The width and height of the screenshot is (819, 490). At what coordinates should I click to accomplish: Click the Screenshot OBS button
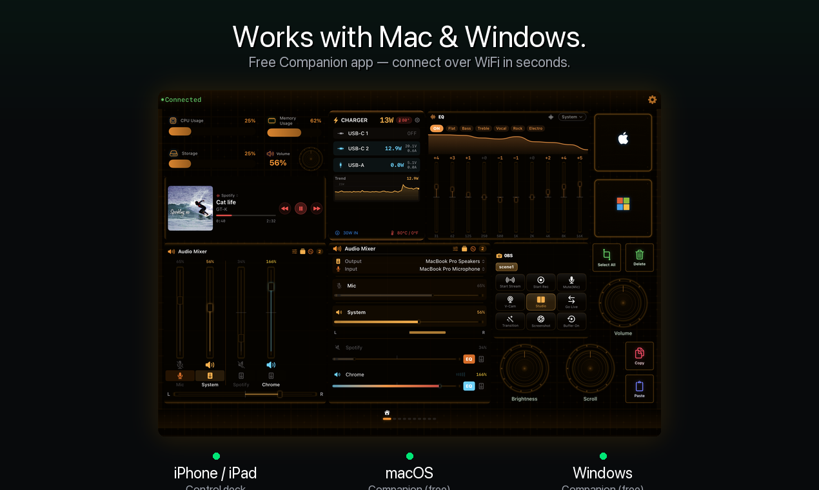pyautogui.click(x=541, y=321)
